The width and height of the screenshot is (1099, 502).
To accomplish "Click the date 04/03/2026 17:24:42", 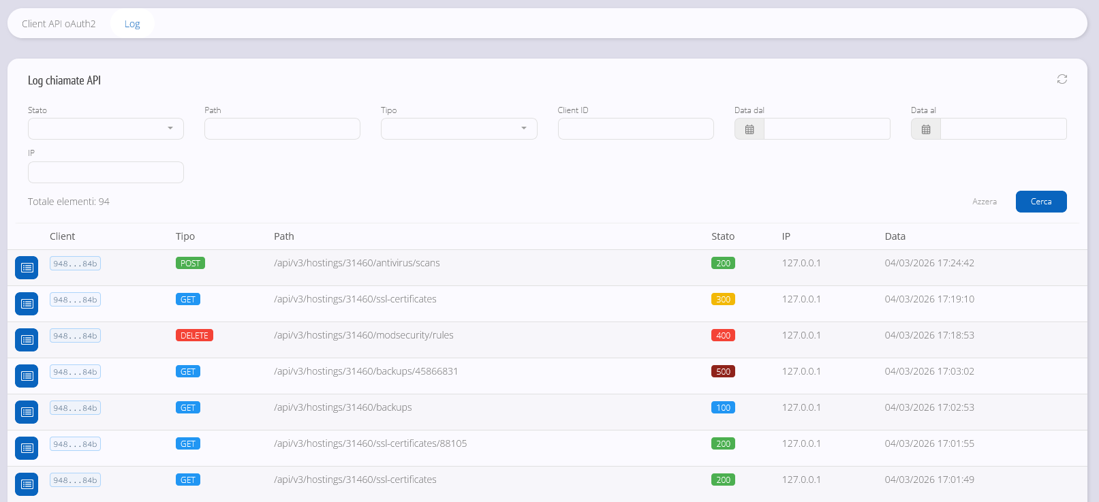I will pos(929,263).
